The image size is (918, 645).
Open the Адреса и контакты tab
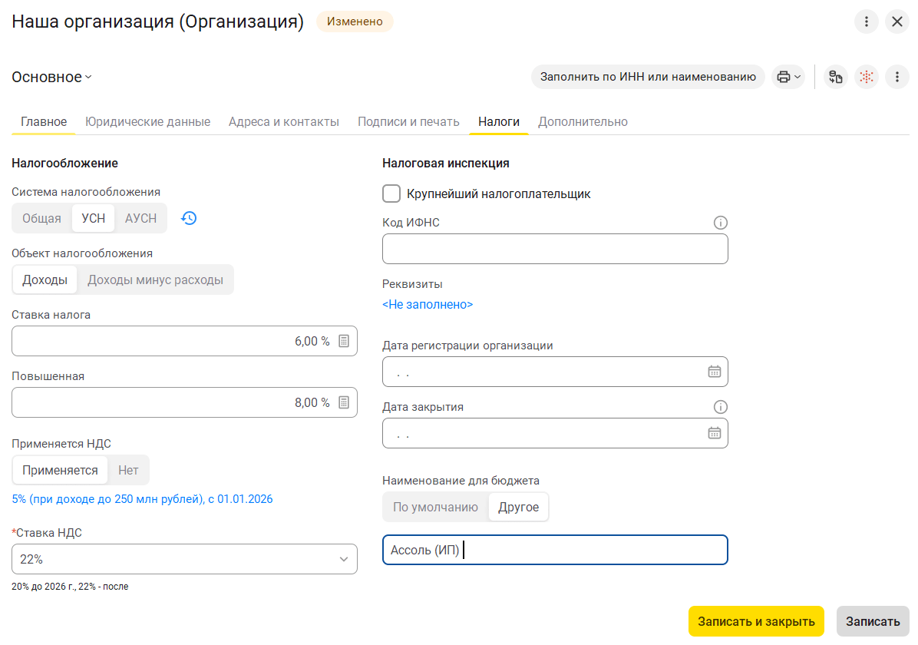[x=283, y=121]
